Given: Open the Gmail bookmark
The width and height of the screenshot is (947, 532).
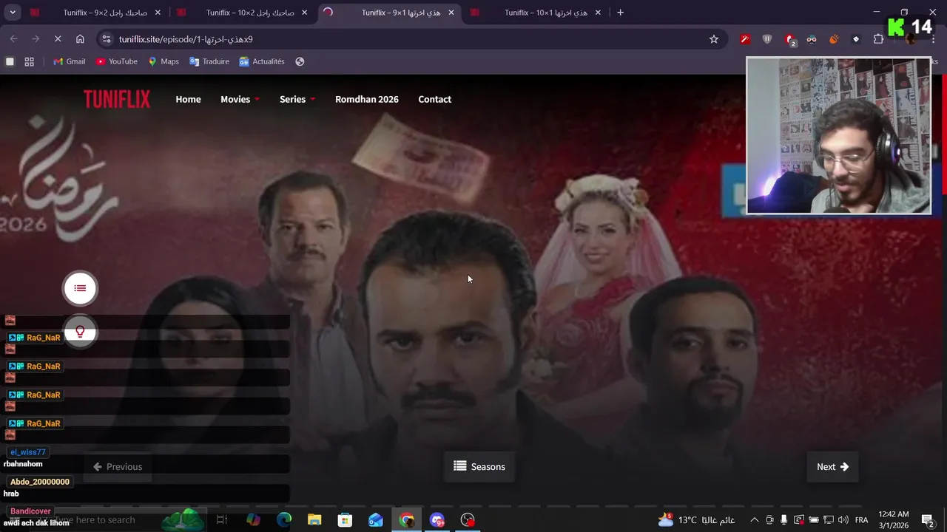Looking at the screenshot, I should 70,61.
